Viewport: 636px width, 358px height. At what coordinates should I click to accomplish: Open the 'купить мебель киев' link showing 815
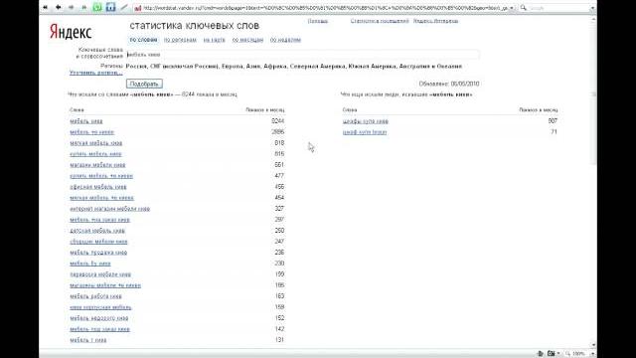[x=95, y=154]
